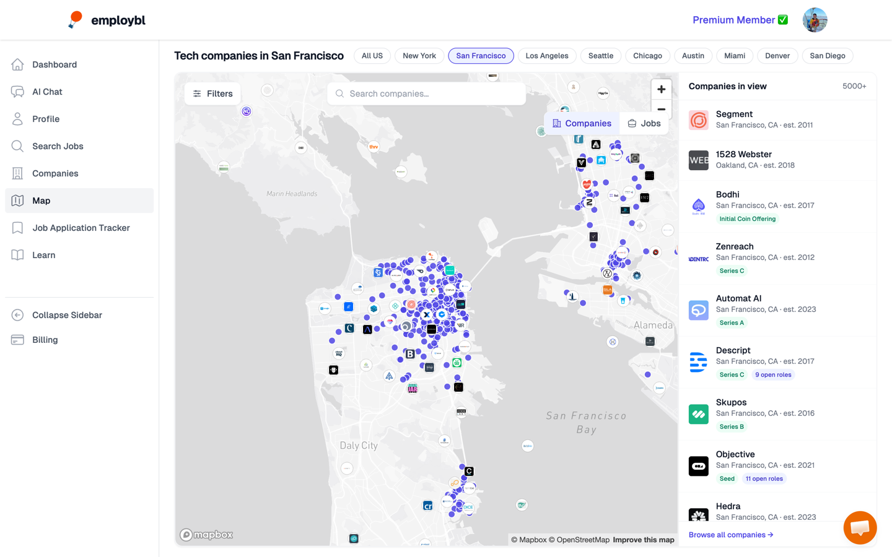Viewport: 892px width, 557px height.
Task: Open the Improve this map link
Action: [644, 540]
